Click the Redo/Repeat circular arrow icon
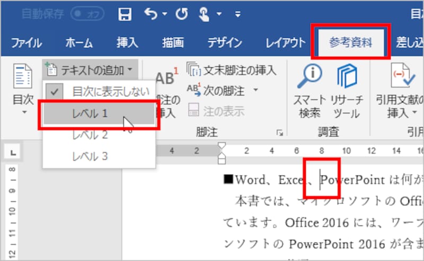This screenshot has width=424, height=261. pos(182,14)
